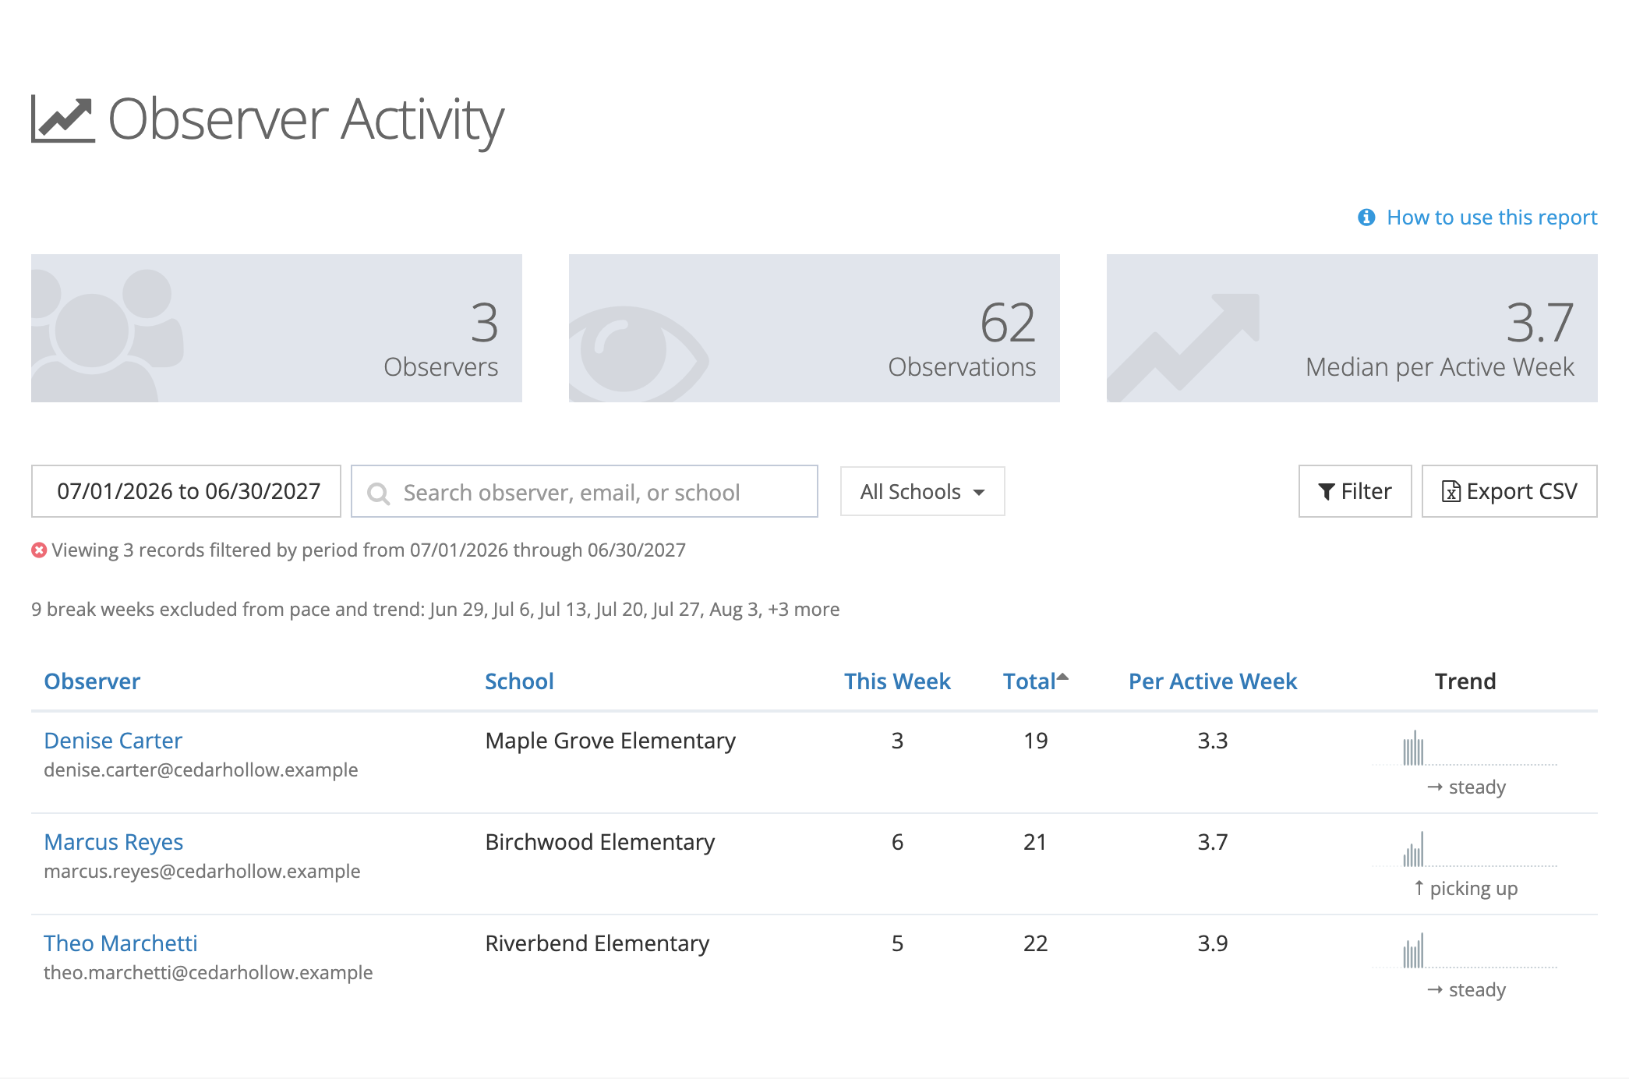Click the 62 Observations summary value
1629x1079 pixels.
point(1007,323)
